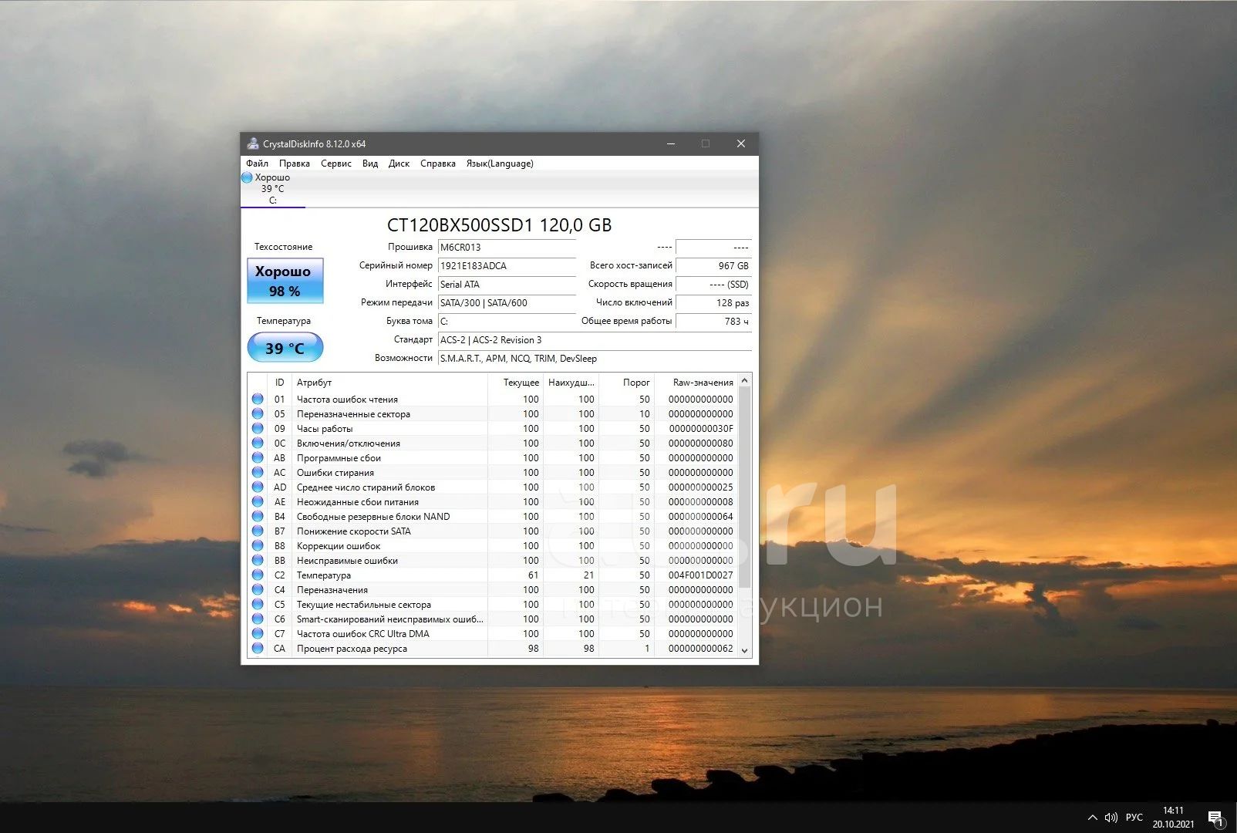The width and height of the screenshot is (1237, 833).
Task: Click the Raw-значения column header
Action: (x=696, y=383)
